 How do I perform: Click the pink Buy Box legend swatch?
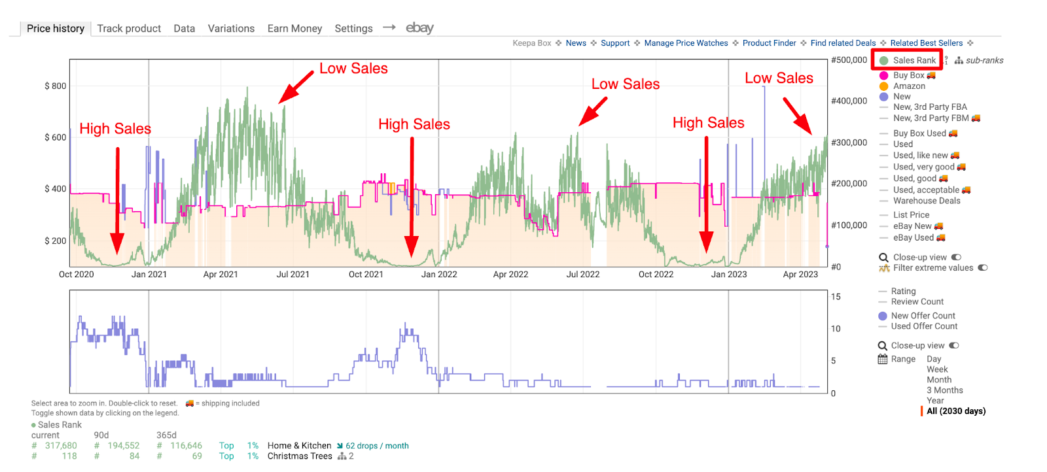883,76
